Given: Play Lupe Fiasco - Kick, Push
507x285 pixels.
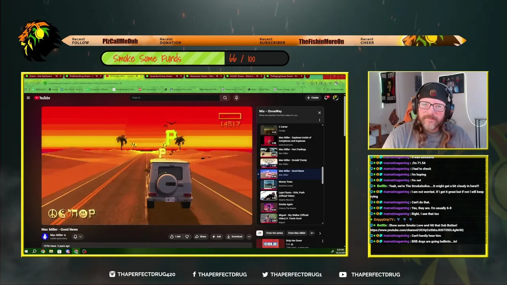Looking at the screenshot, I should click(291, 196).
